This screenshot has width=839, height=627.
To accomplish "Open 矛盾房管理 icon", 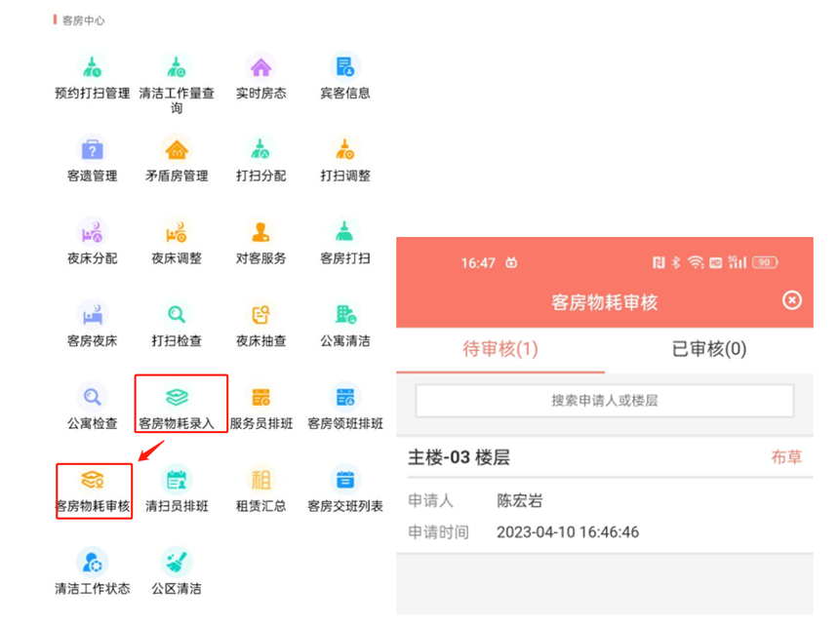I will (x=177, y=149).
